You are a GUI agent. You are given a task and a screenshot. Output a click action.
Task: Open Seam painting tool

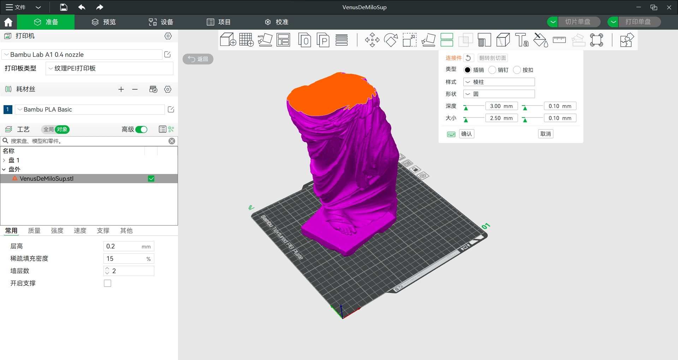503,40
